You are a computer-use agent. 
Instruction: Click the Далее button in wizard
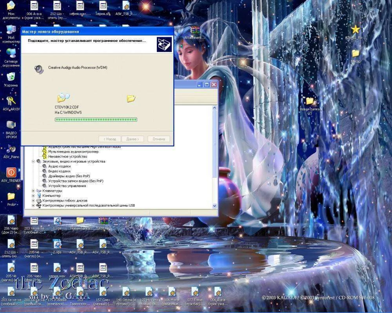click(132, 139)
